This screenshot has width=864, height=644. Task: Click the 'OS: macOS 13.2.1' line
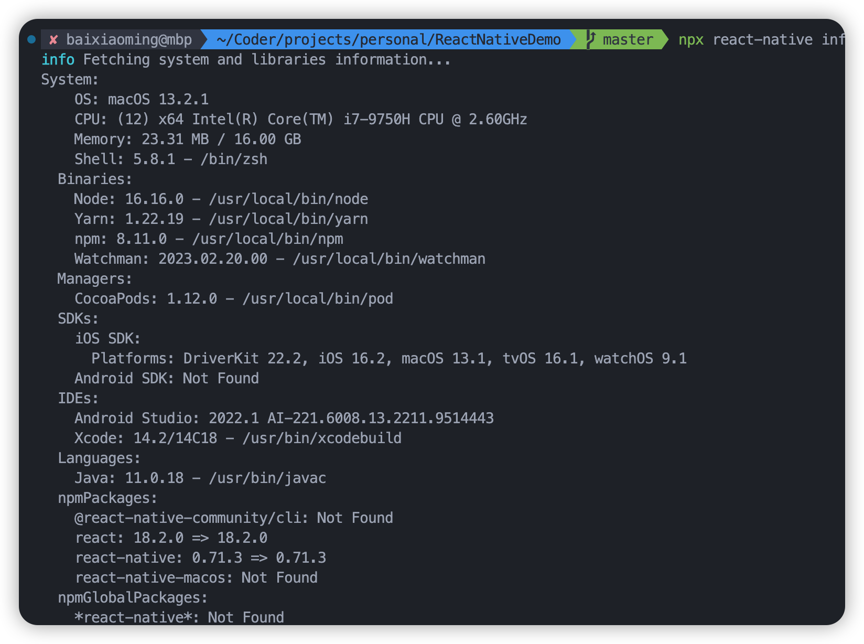142,100
